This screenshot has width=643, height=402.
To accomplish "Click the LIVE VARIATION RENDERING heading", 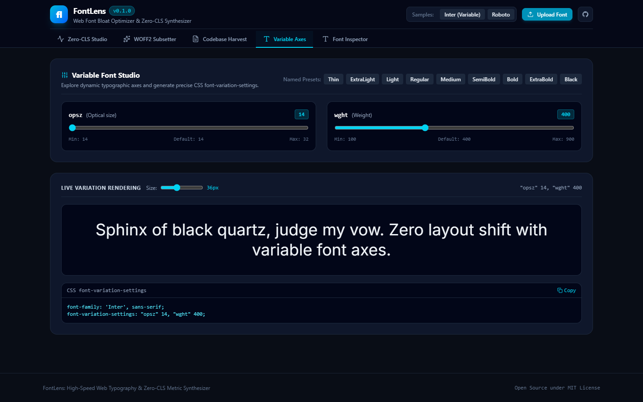I will pyautogui.click(x=101, y=188).
